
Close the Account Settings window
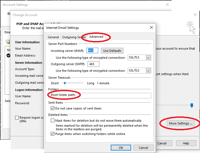167,4
